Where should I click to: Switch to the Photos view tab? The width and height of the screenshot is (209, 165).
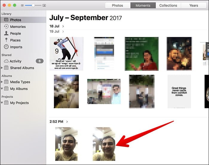pyautogui.click(x=117, y=5)
